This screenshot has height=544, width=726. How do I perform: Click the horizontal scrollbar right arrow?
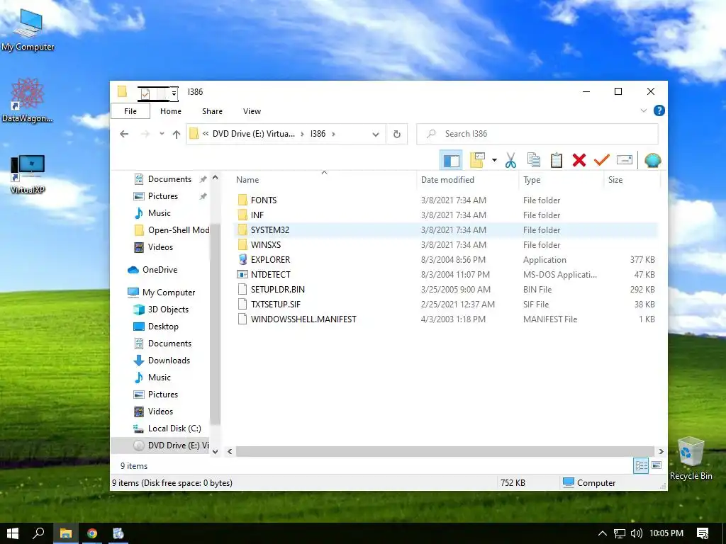click(x=661, y=451)
